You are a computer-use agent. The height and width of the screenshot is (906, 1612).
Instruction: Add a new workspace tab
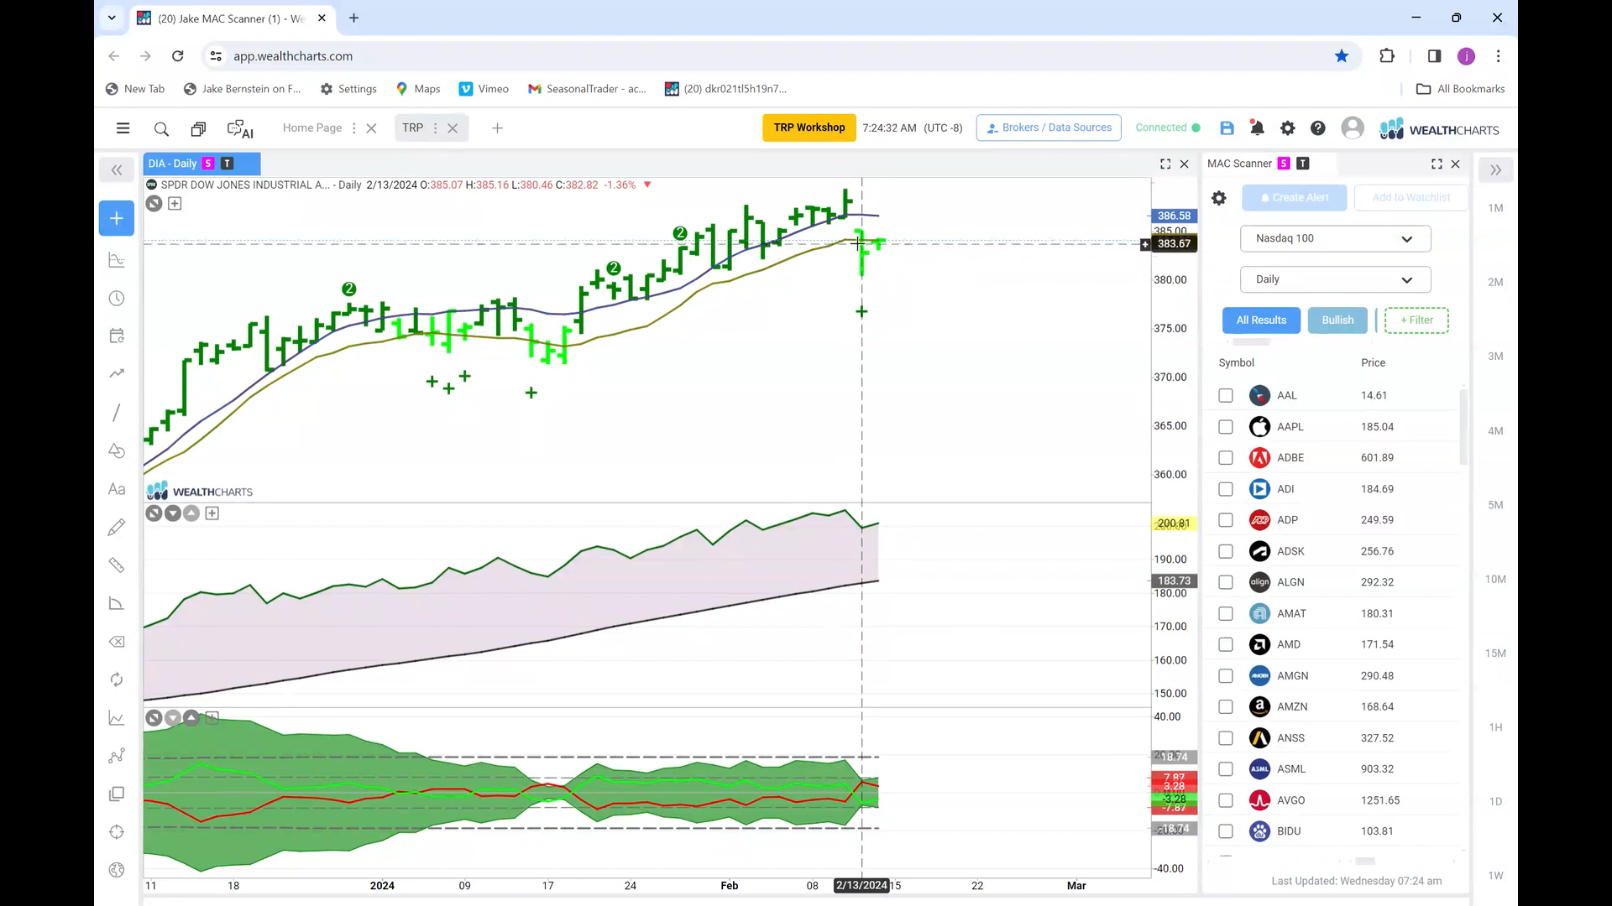click(x=497, y=128)
